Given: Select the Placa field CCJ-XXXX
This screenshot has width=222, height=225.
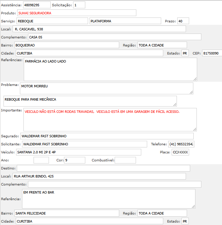Looking at the screenshot, I should (x=180, y=152).
